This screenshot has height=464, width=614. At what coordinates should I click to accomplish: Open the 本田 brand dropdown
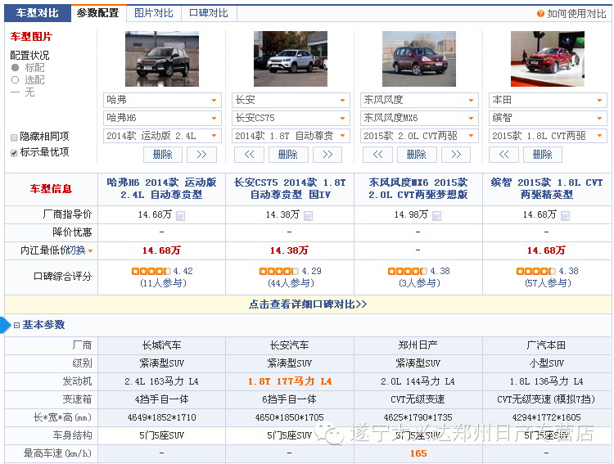548,100
